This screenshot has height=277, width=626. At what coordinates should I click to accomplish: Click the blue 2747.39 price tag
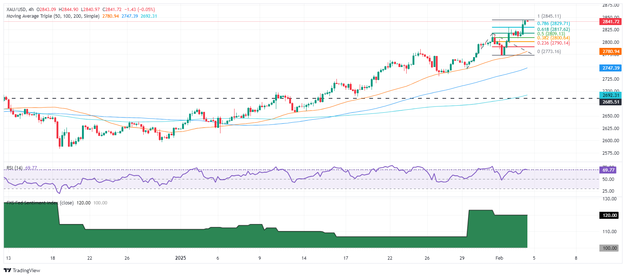click(x=610, y=68)
